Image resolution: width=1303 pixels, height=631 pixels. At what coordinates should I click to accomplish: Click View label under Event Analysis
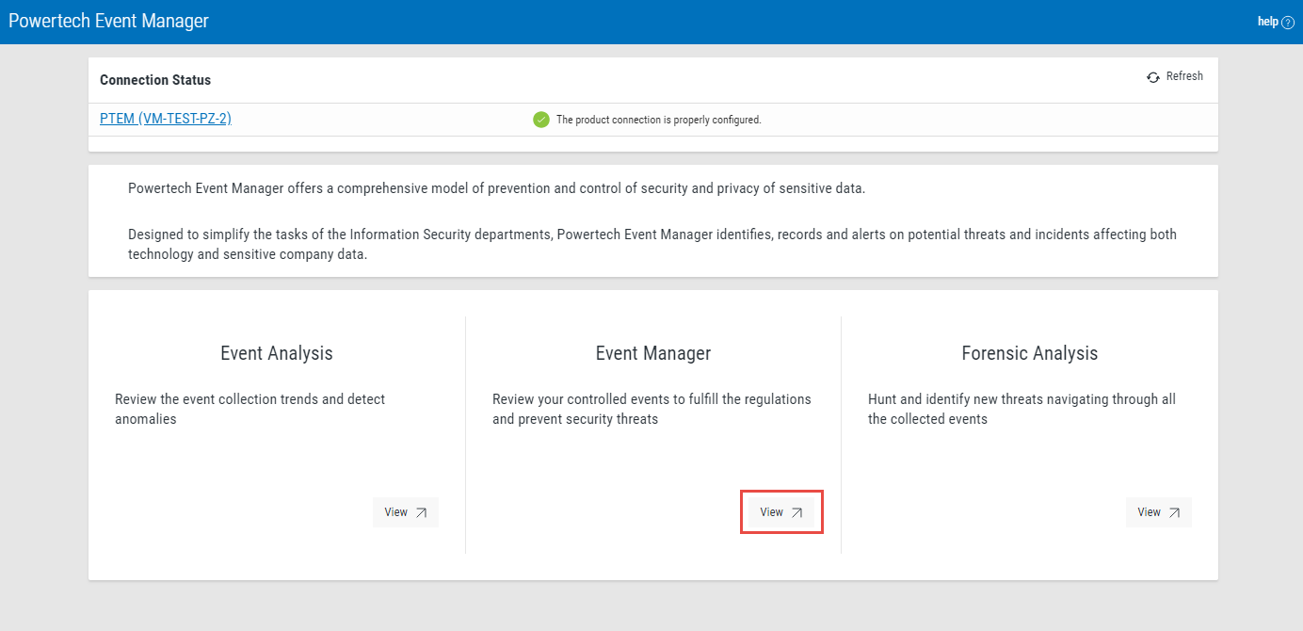(395, 512)
